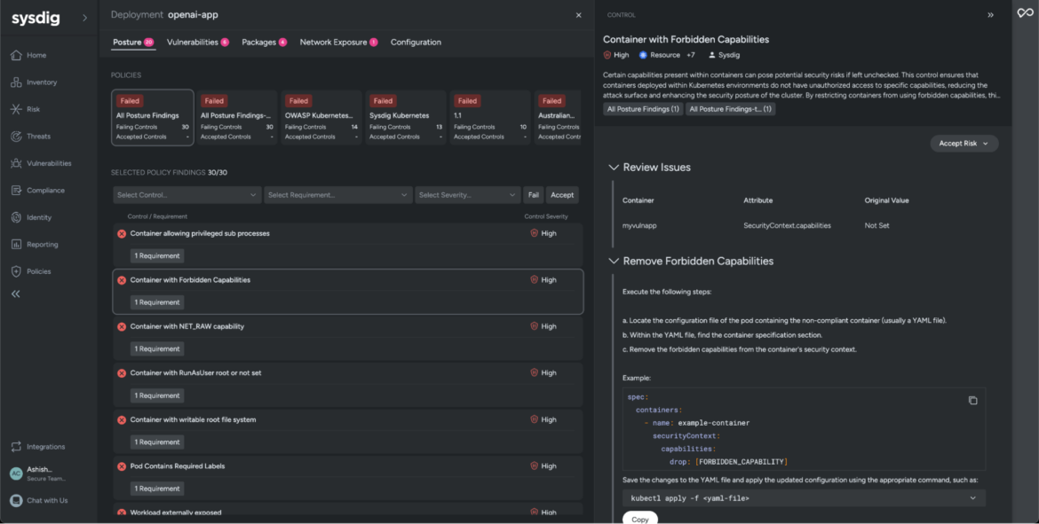Close the openai-app deployment panel
The height and width of the screenshot is (524, 1039).
point(578,14)
